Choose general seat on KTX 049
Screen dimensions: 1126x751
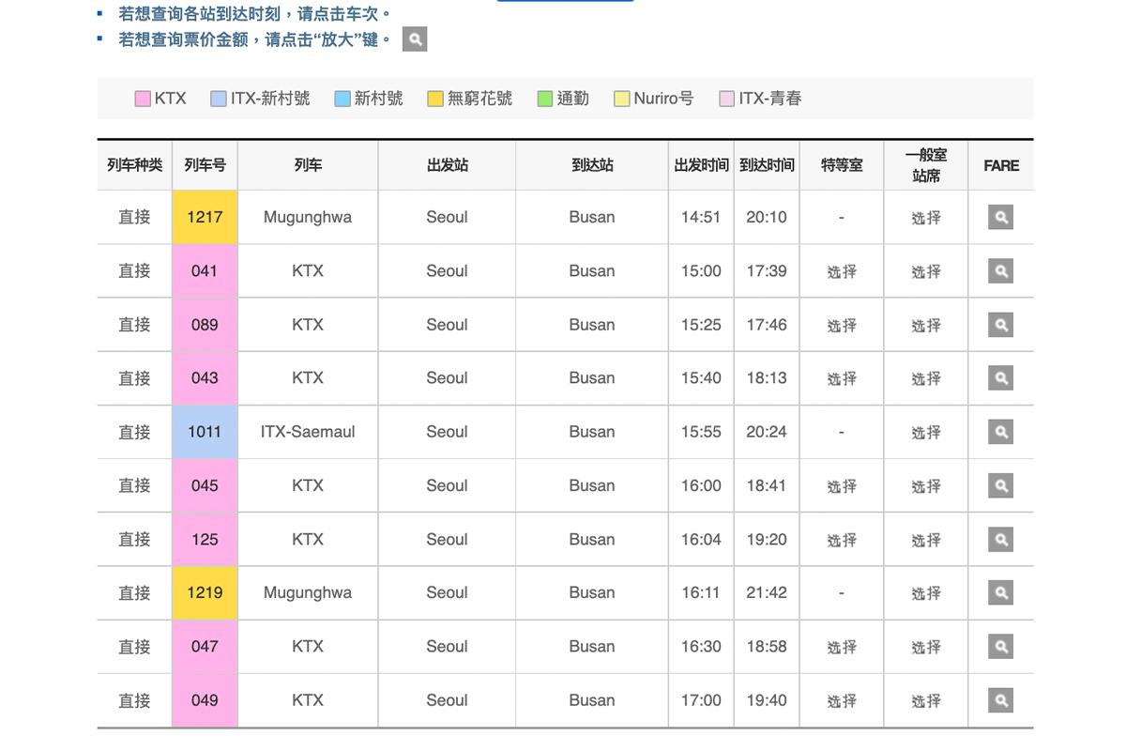point(926,700)
